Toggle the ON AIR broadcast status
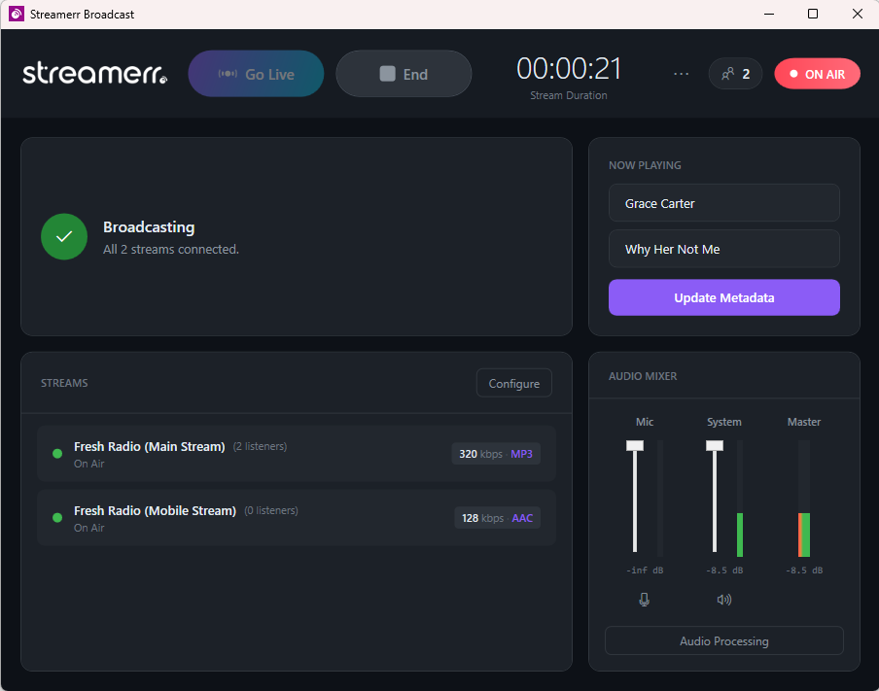The width and height of the screenshot is (879, 691). pyautogui.click(x=817, y=73)
